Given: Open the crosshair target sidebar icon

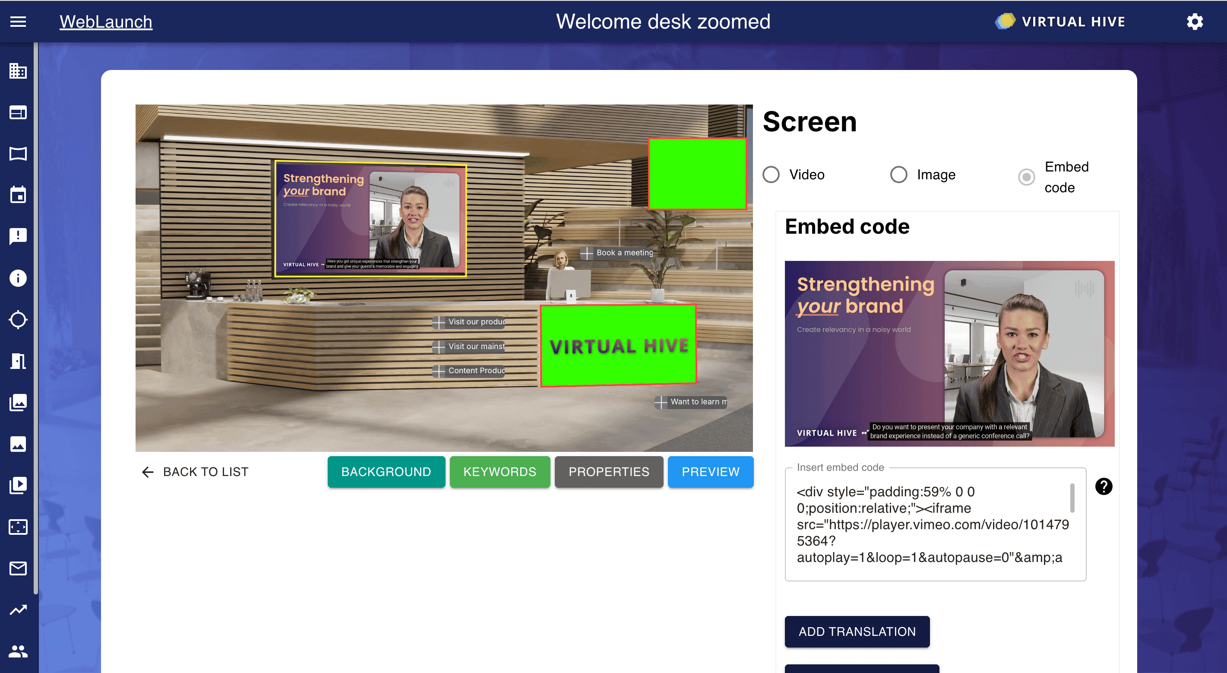Looking at the screenshot, I should coord(18,319).
